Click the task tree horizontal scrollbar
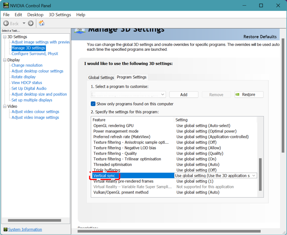Viewport: 287px width, 235px height. click(x=34, y=220)
